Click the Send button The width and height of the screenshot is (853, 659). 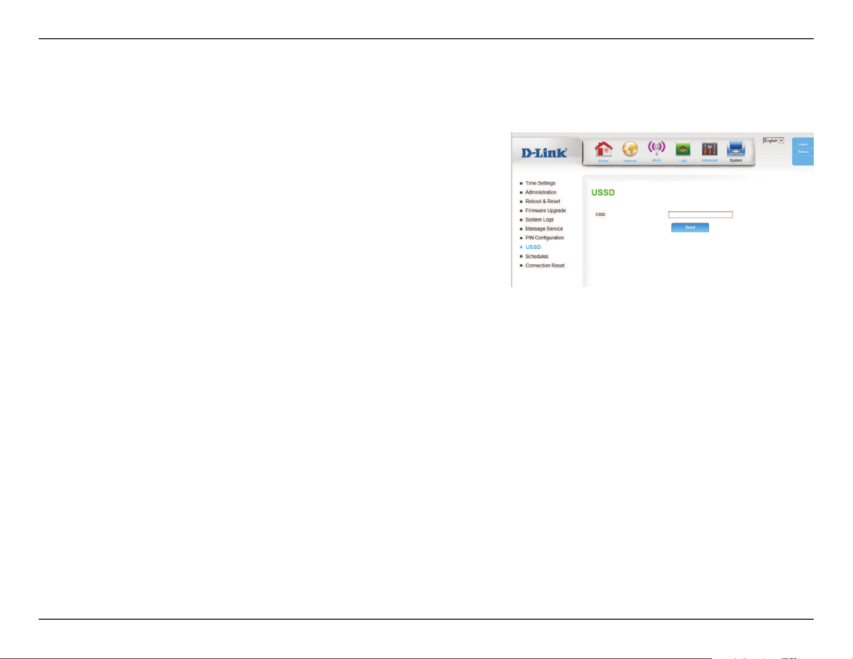pos(690,228)
